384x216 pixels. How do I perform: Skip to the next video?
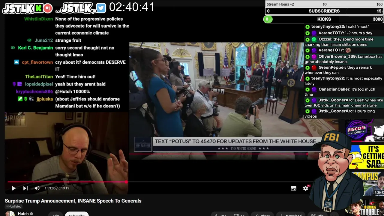[25, 188]
